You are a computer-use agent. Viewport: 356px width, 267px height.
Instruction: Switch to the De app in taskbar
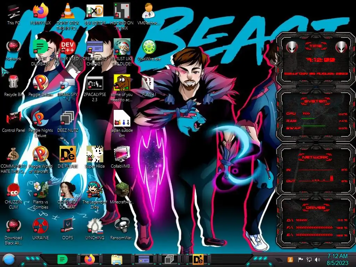click(x=198, y=259)
